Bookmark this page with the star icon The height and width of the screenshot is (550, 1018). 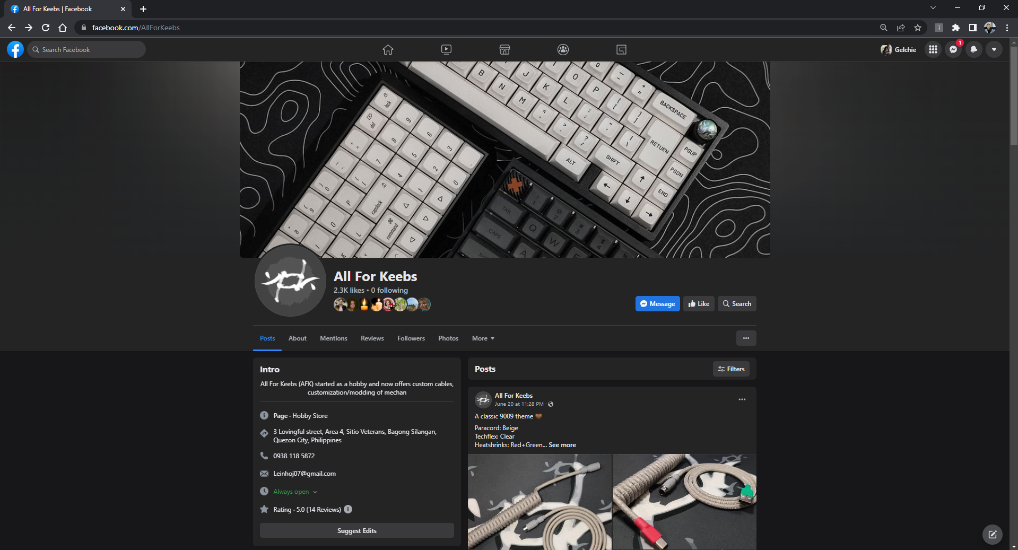[917, 28]
